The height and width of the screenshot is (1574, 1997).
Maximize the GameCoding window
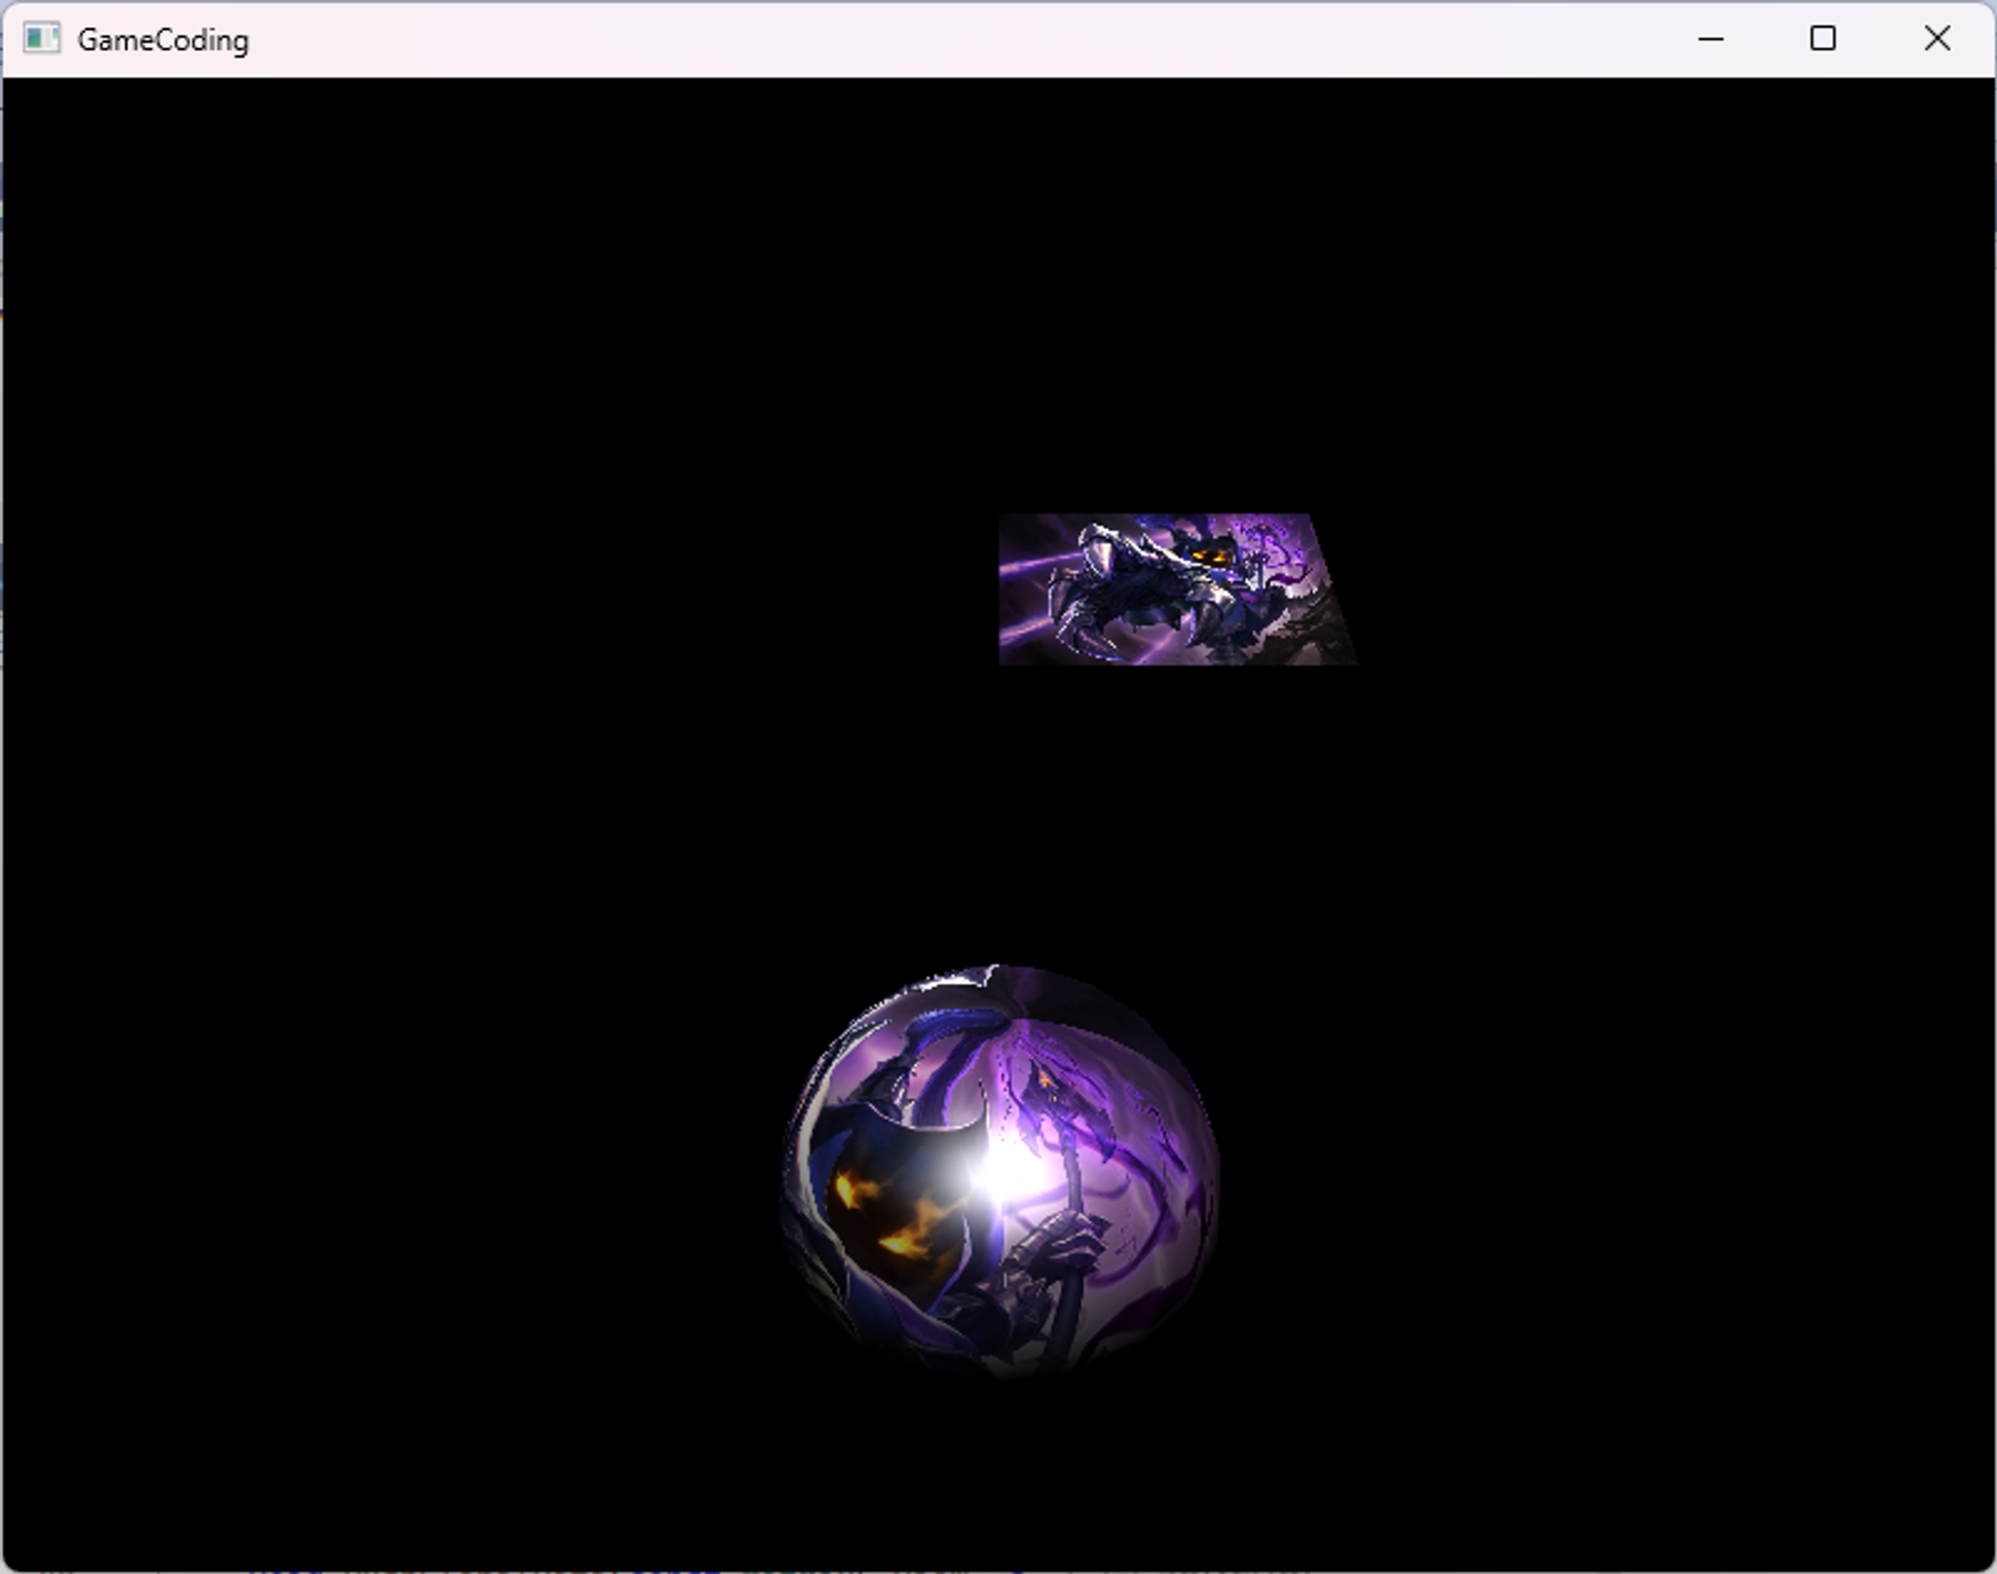[x=1823, y=39]
